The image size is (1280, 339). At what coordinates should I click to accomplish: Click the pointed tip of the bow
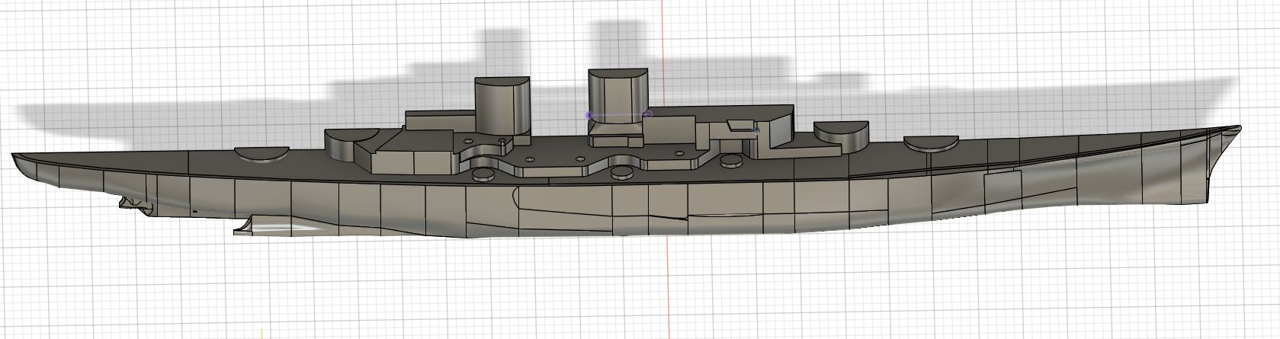click(1239, 127)
